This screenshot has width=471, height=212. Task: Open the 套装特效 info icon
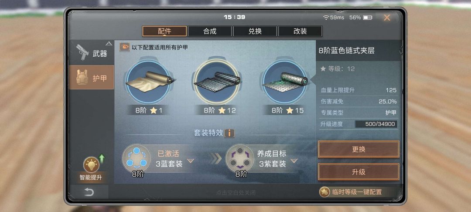(x=229, y=133)
